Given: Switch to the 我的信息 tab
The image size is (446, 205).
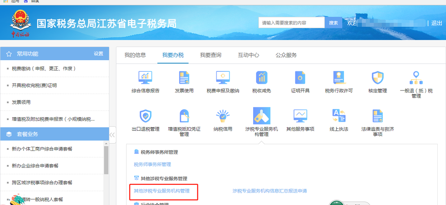Looking at the screenshot, I should [135, 55].
